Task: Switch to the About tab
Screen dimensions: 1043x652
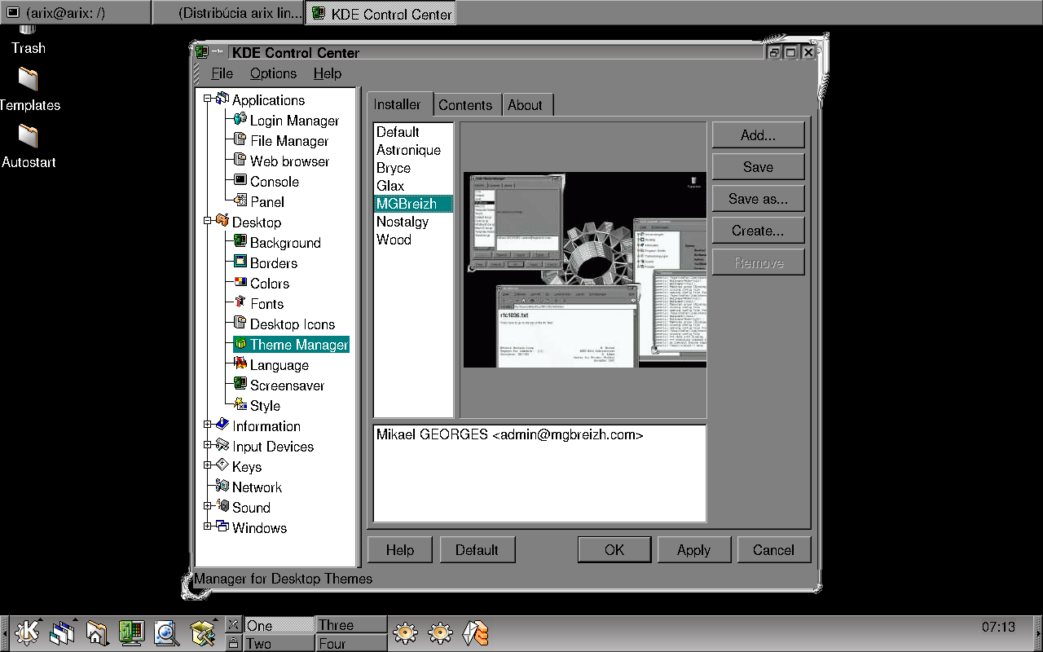Action: tap(526, 105)
